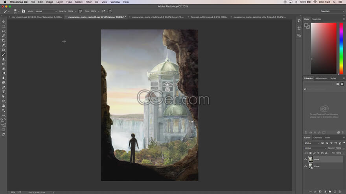Toggle airbrush-style build-up button

(103, 11)
